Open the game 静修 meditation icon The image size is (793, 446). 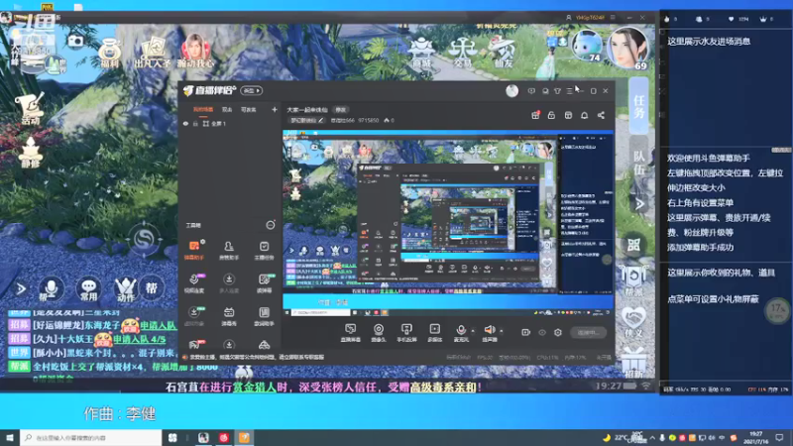click(31, 152)
